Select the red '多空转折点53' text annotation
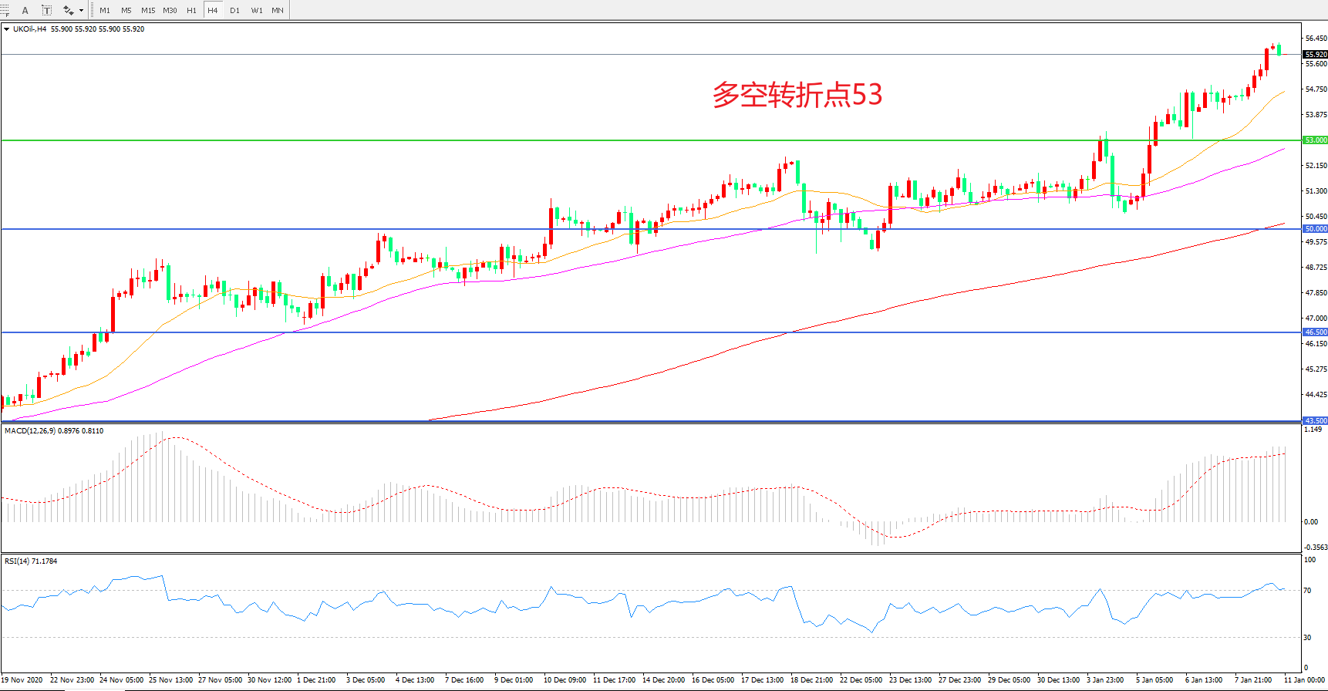Screen dimensions: 1328x691 coord(797,95)
